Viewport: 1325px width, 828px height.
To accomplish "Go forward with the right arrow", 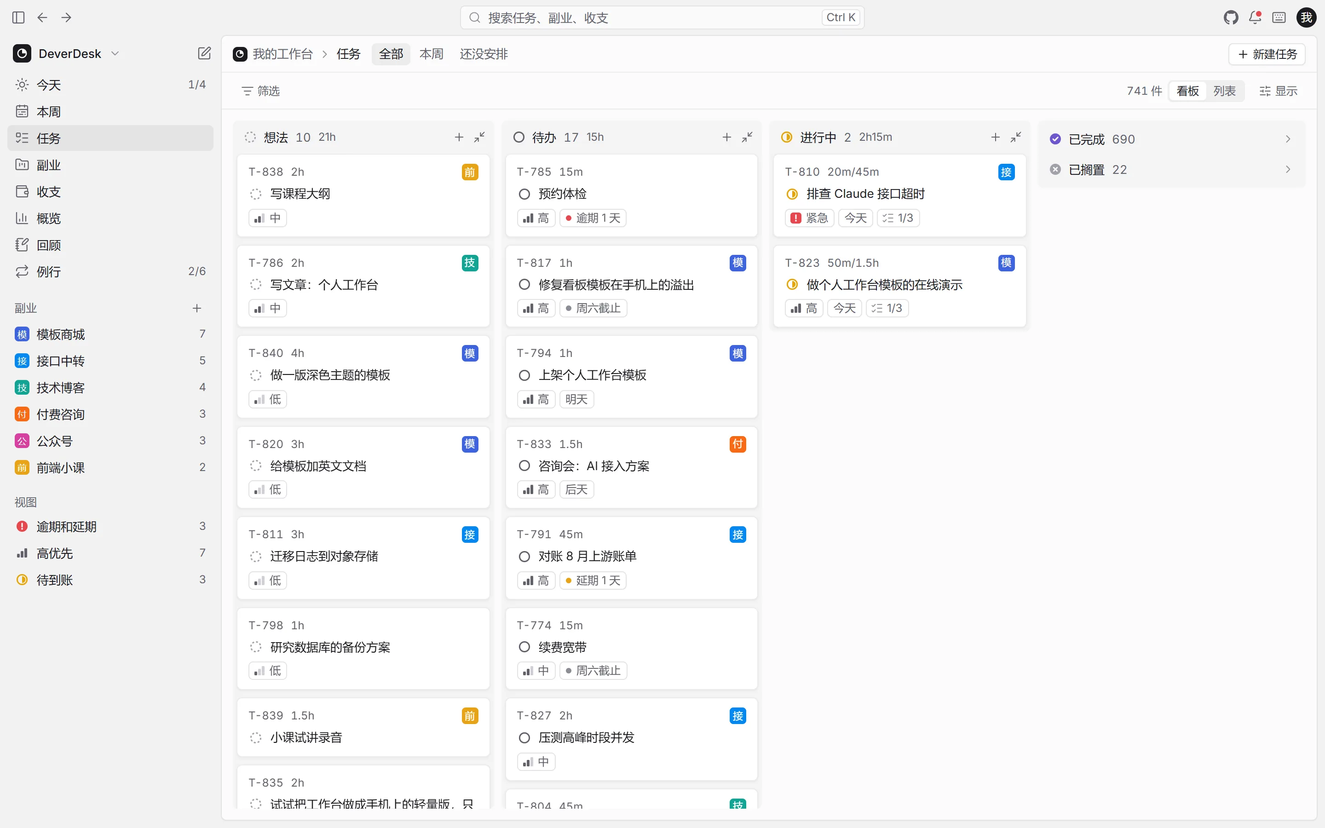I will pyautogui.click(x=66, y=17).
